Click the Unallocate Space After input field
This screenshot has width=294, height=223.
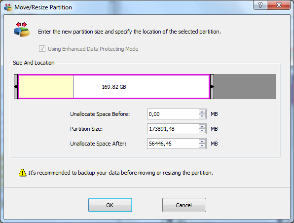[173, 144]
